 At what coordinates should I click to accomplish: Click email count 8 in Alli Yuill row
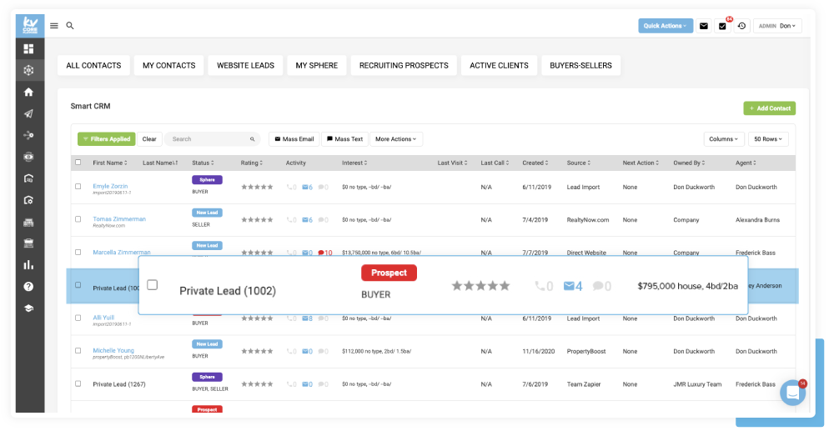pos(308,318)
